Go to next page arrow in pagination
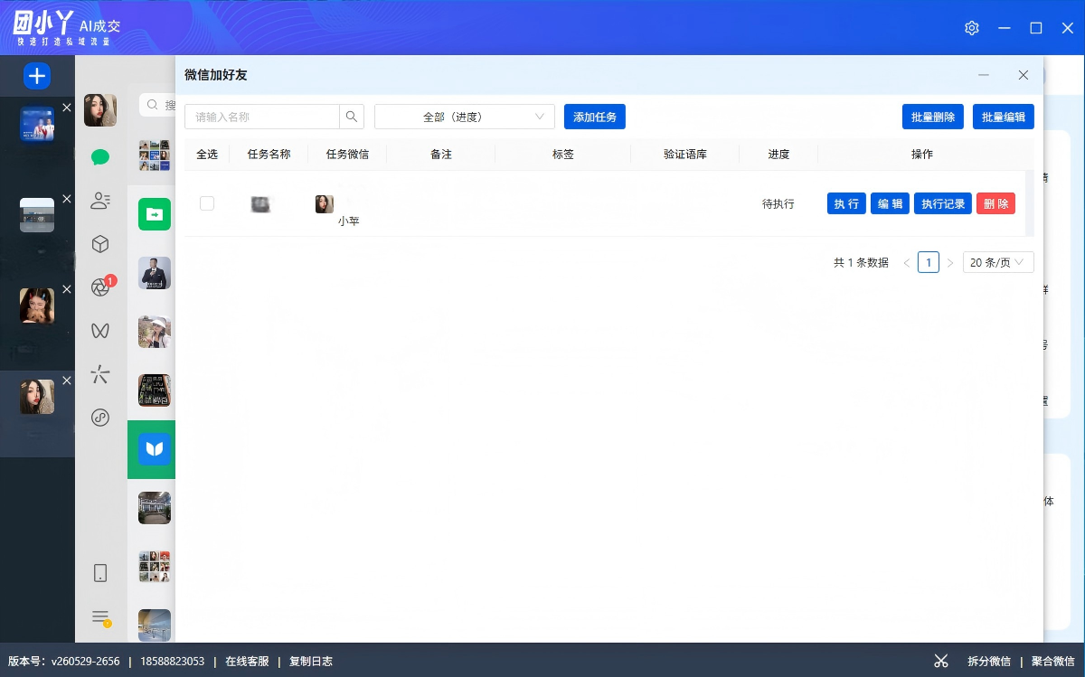Viewport: 1085px width, 677px height. click(950, 263)
